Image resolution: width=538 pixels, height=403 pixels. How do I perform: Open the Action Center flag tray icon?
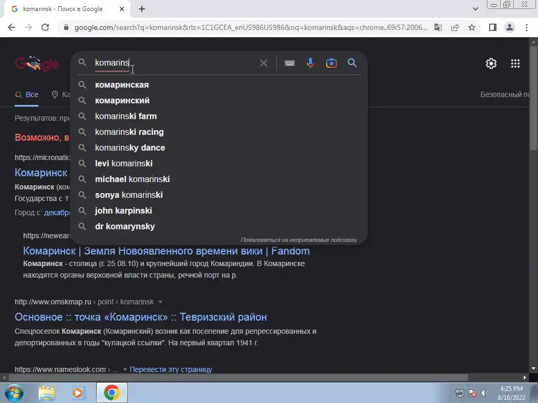pyautogui.click(x=472, y=393)
